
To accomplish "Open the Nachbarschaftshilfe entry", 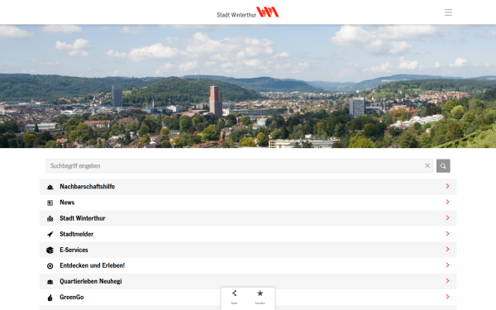I will [248, 187].
